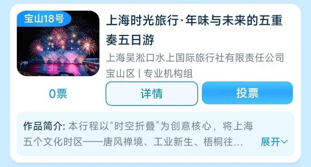Open the fireworks thumbnail image
311x167 pixels.
point(58,44)
